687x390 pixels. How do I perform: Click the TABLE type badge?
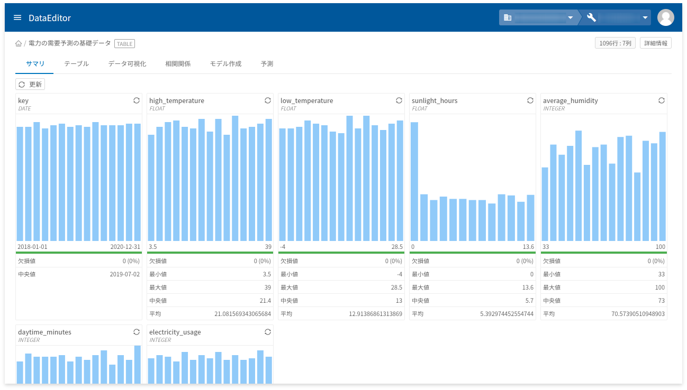point(125,44)
